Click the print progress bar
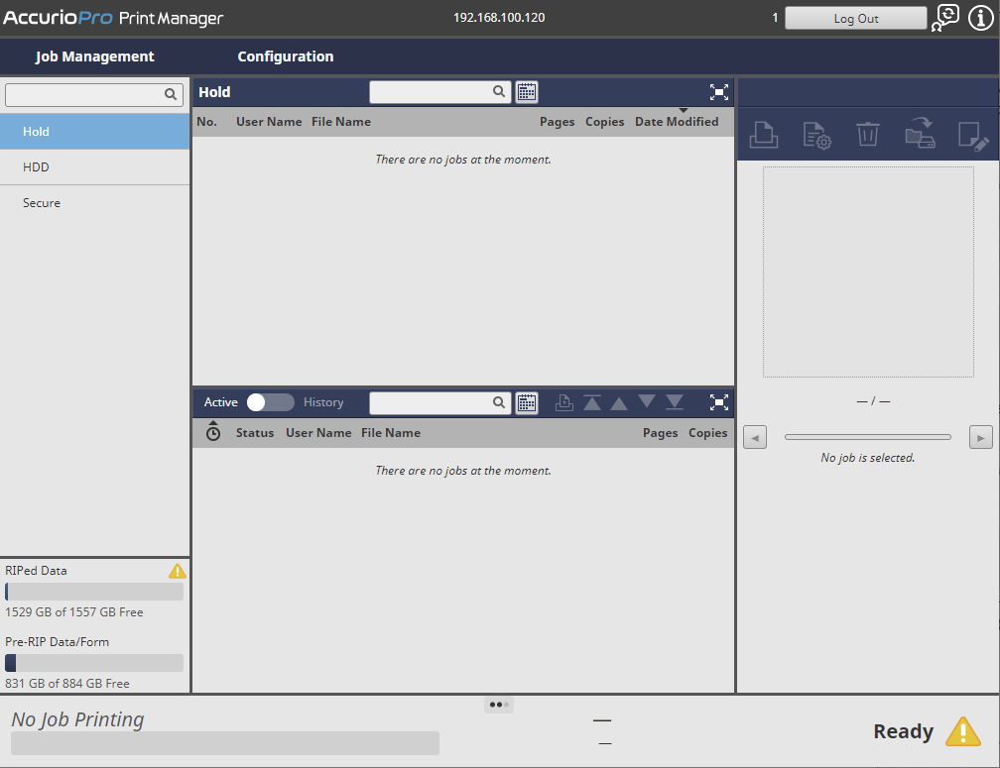This screenshot has width=1000, height=768. (225, 743)
